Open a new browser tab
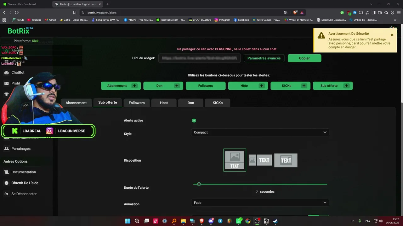The height and width of the screenshot is (226, 403). click(107, 4)
